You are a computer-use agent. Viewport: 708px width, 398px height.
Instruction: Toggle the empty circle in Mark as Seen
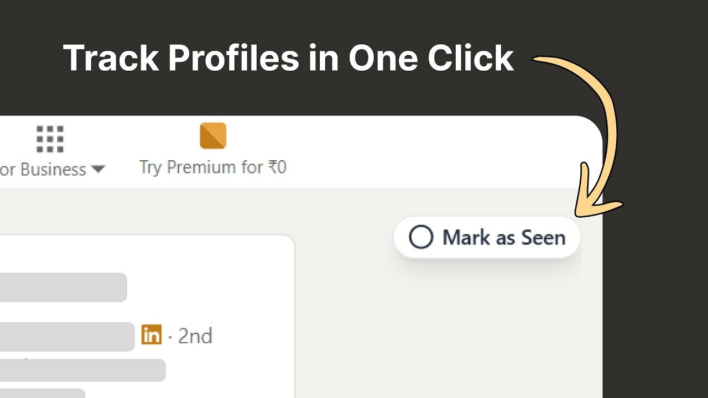pyautogui.click(x=421, y=238)
